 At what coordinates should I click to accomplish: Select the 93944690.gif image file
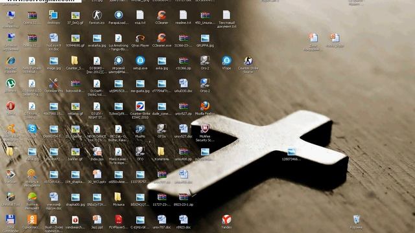75,38
